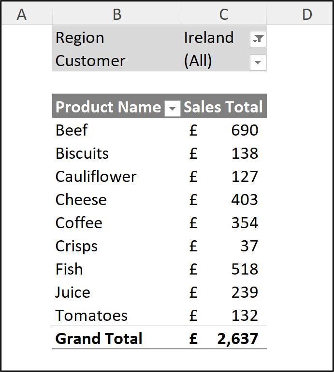
Task: Select column C header
Action: [223, 14]
